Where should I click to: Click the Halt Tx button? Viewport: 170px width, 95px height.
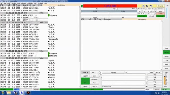point(94,72)
